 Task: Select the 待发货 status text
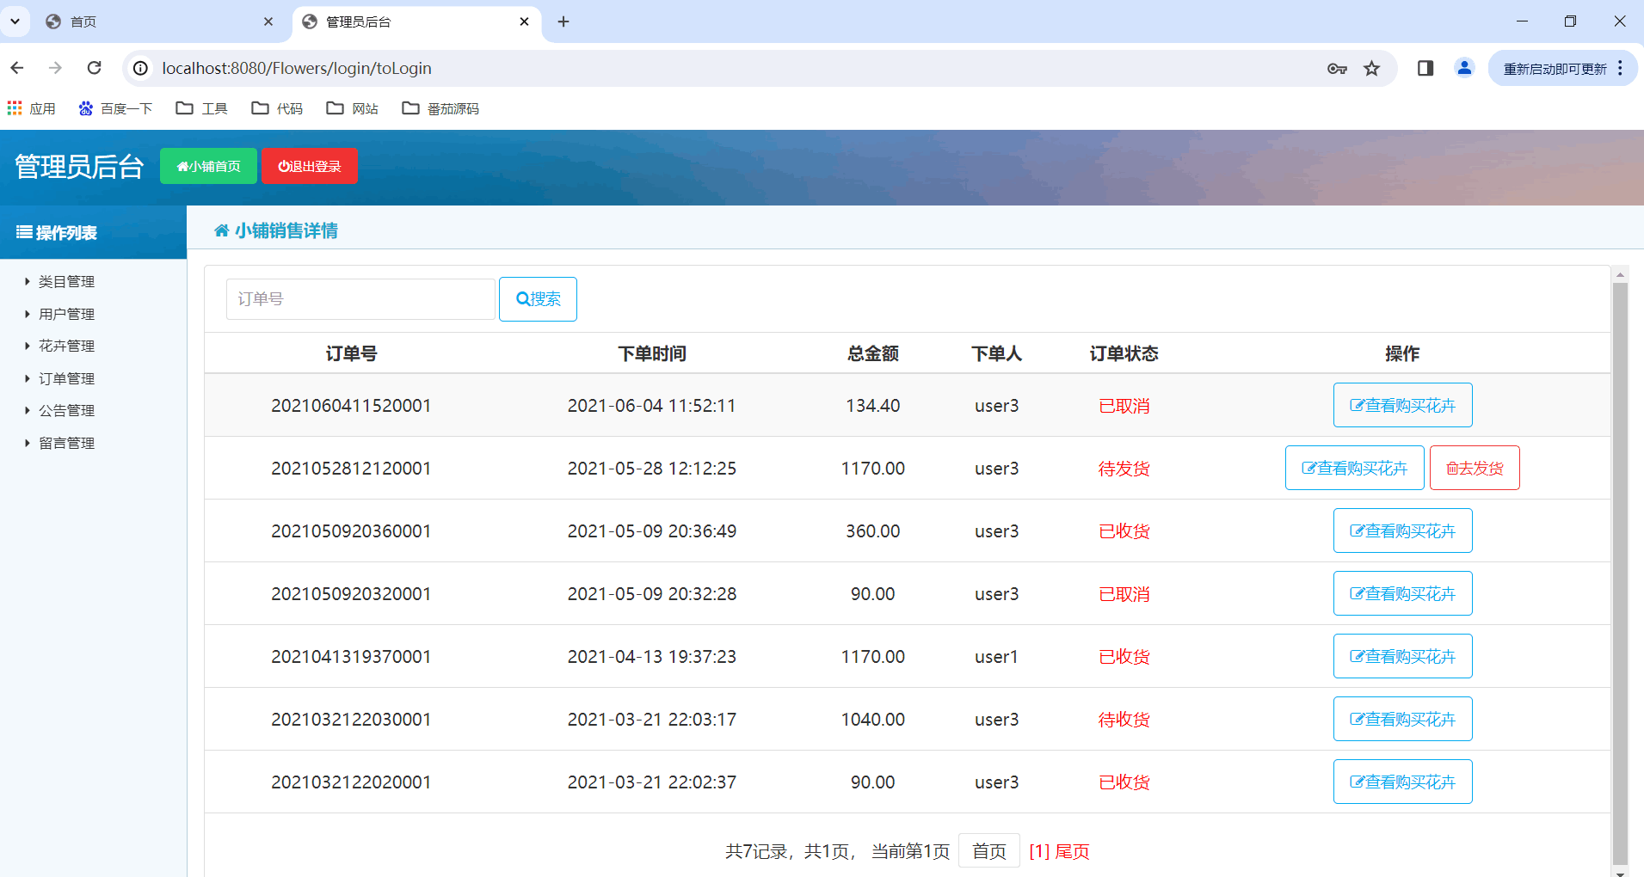tap(1124, 469)
